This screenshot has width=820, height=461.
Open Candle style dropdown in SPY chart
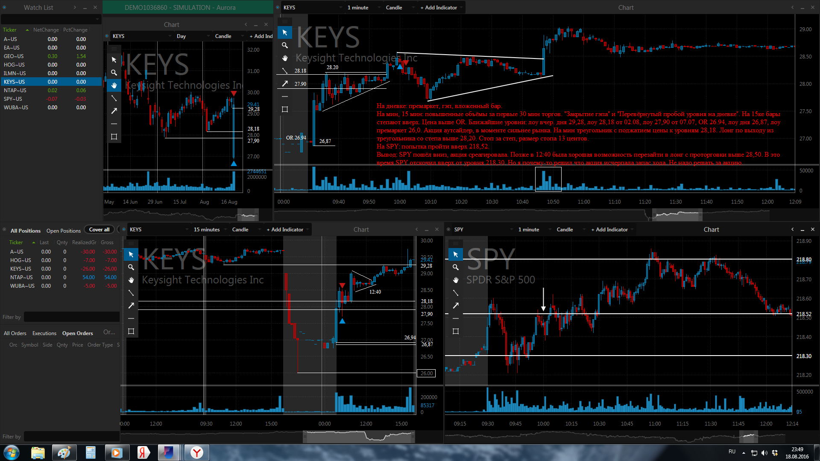coord(570,229)
